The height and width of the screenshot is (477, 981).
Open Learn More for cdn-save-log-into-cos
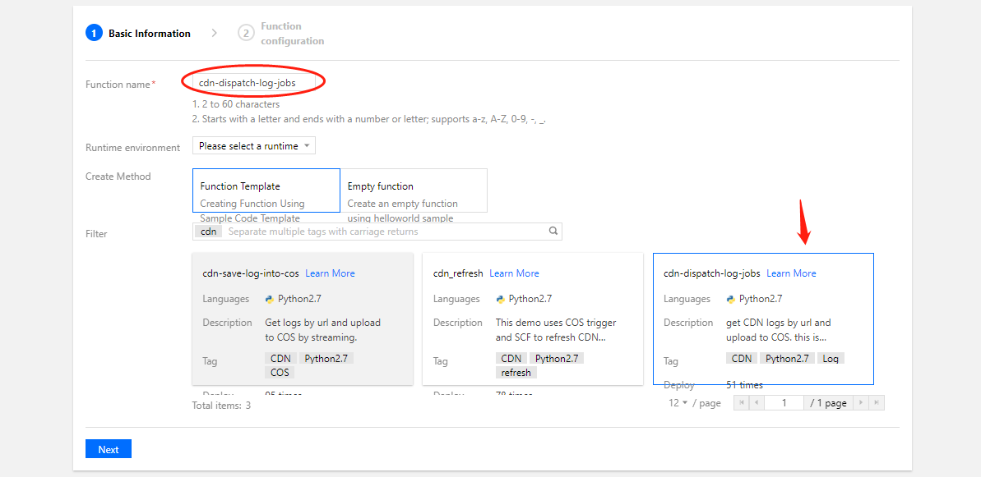pyautogui.click(x=330, y=273)
